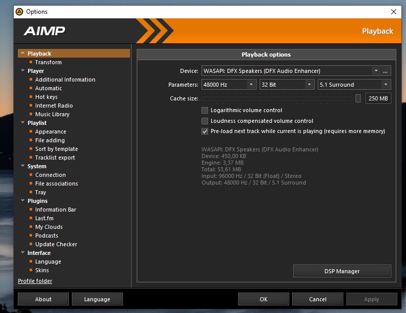The height and width of the screenshot is (313, 406).
Task: Open Sort by template settings
Action: [x=57, y=149]
